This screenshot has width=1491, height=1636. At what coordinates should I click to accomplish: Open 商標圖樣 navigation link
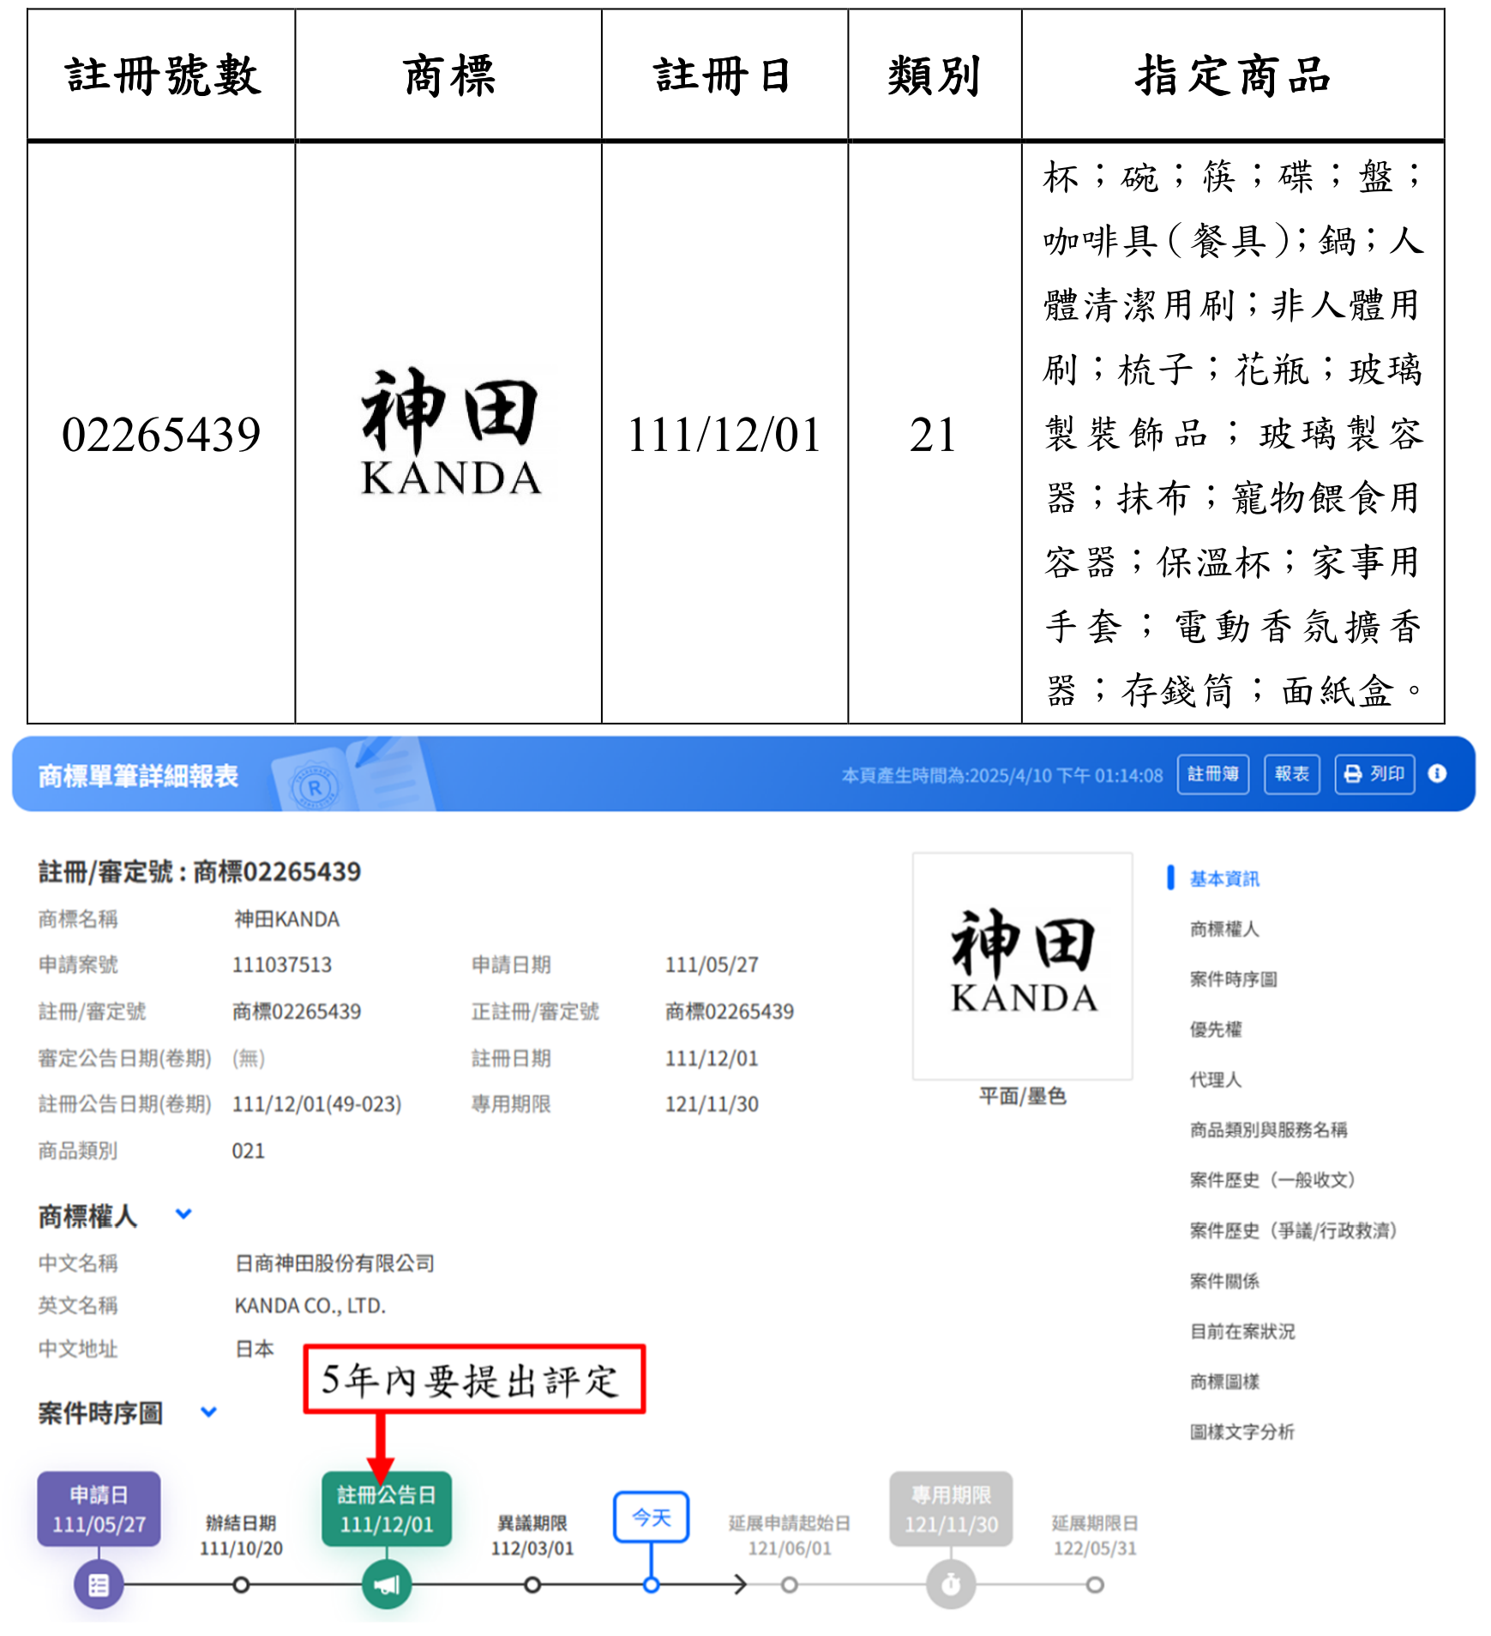[1223, 1381]
